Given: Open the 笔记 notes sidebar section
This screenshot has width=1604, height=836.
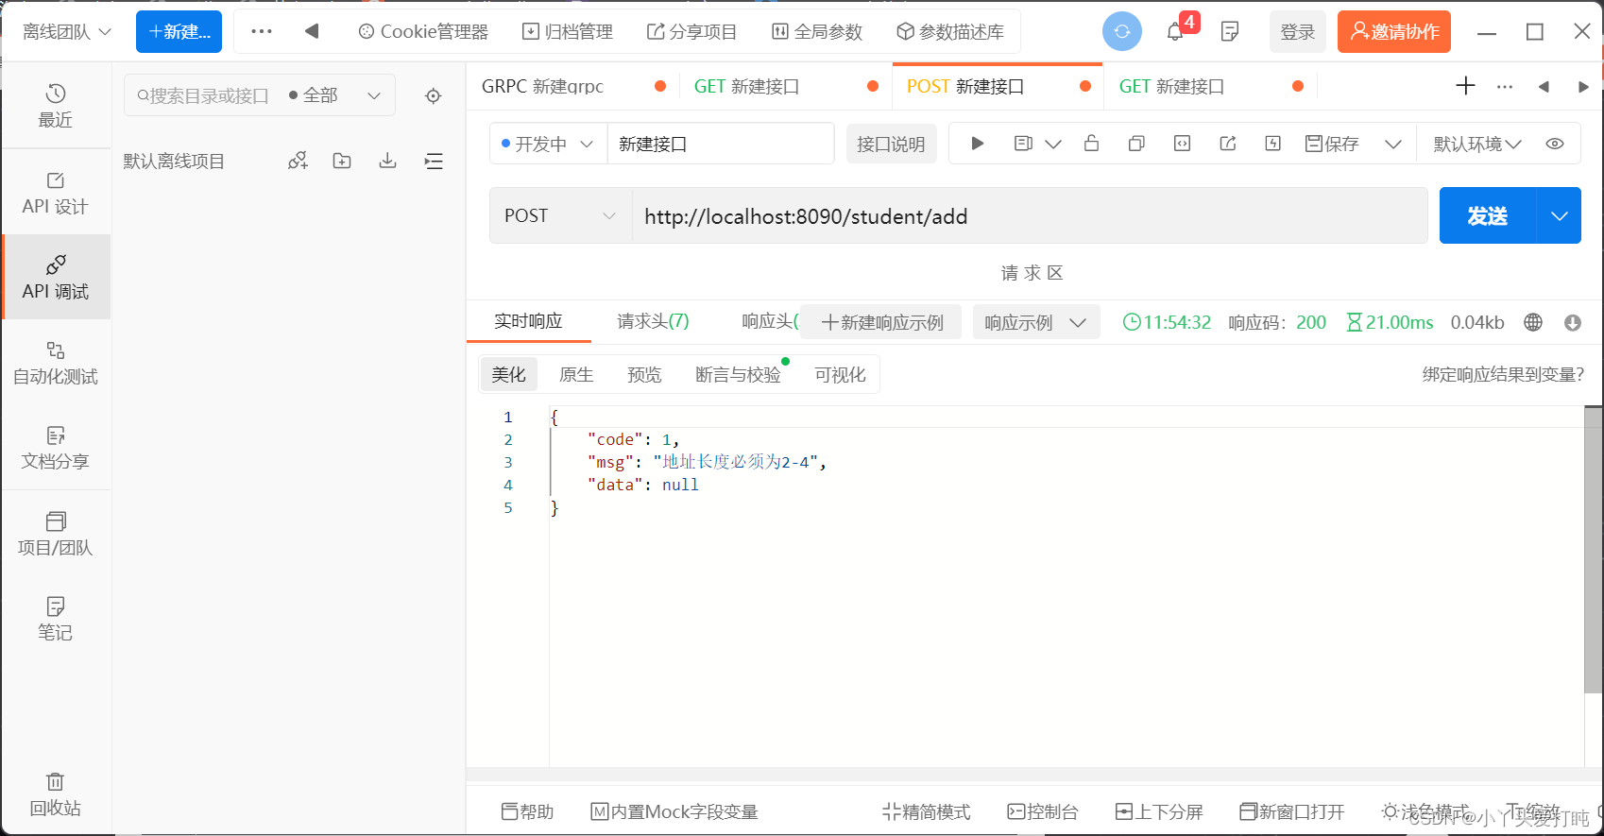Looking at the screenshot, I should click(56, 619).
